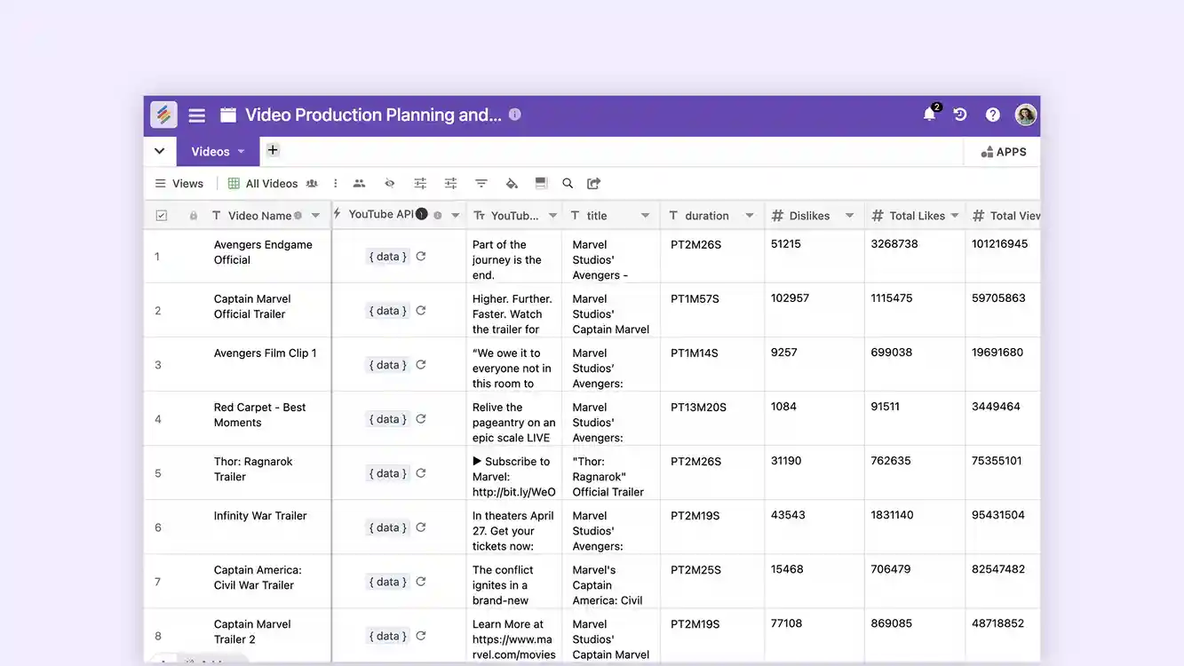Click the collaborators icon next to All Videos
Viewport: 1184px width, 666px height.
[x=310, y=183]
